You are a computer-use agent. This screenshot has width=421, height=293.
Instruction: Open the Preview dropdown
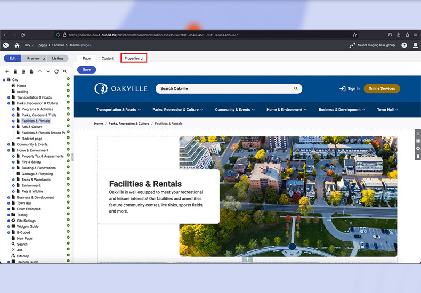pyautogui.click(x=35, y=58)
